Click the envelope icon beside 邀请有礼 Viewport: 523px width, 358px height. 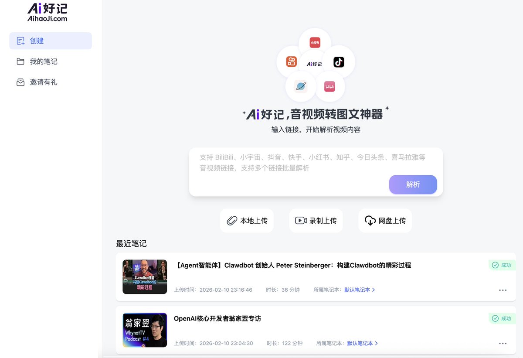20,82
